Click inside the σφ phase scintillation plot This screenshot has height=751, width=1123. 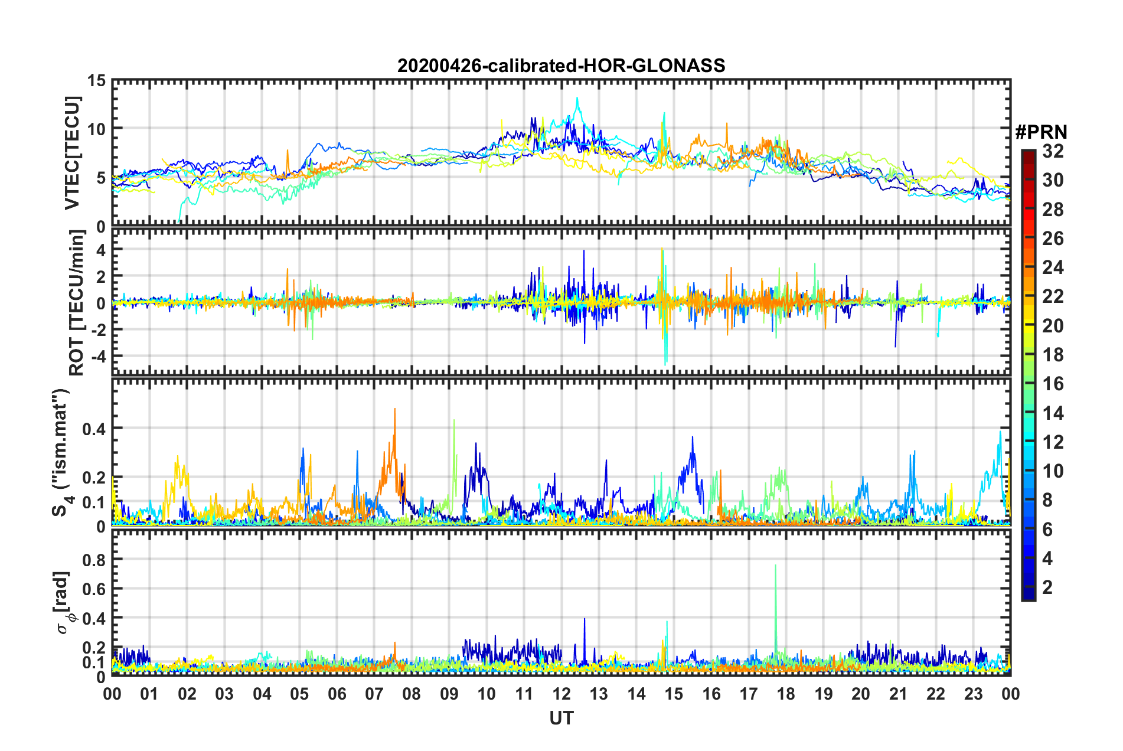click(x=561, y=603)
